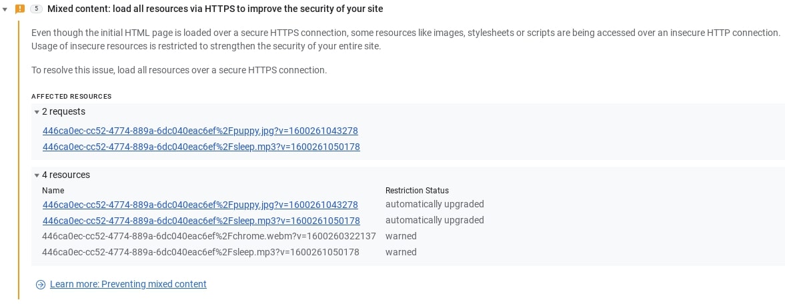
Task: Click the AFFECTED RESOURCES heading
Action: click(71, 97)
